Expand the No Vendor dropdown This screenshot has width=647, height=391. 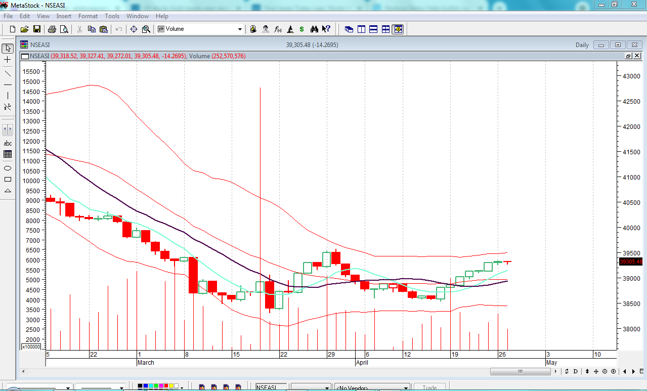(406, 388)
